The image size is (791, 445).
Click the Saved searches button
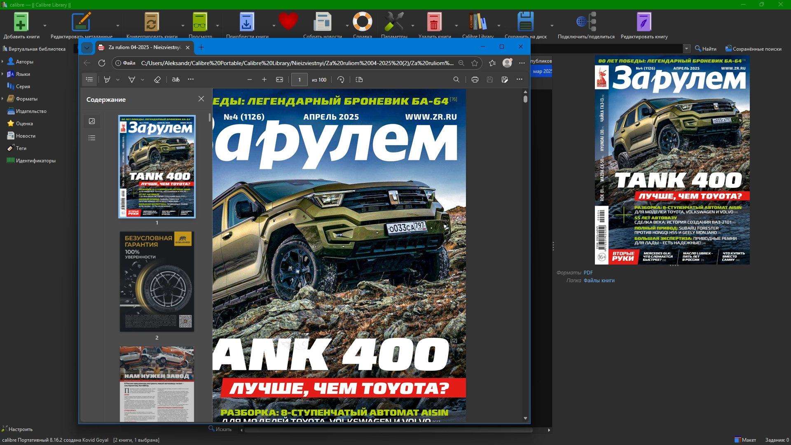(753, 49)
